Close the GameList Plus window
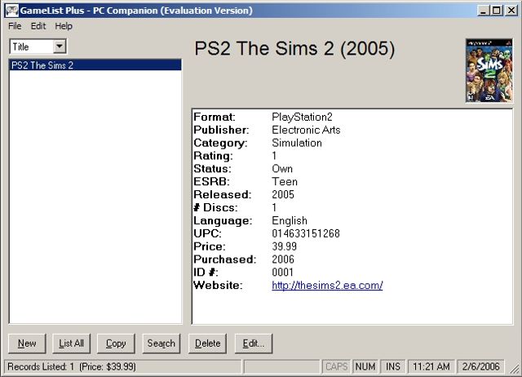 (x=511, y=11)
